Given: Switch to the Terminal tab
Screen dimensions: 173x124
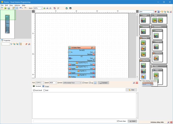Looking at the screenshot, I should pyautogui.click(x=37, y=86).
